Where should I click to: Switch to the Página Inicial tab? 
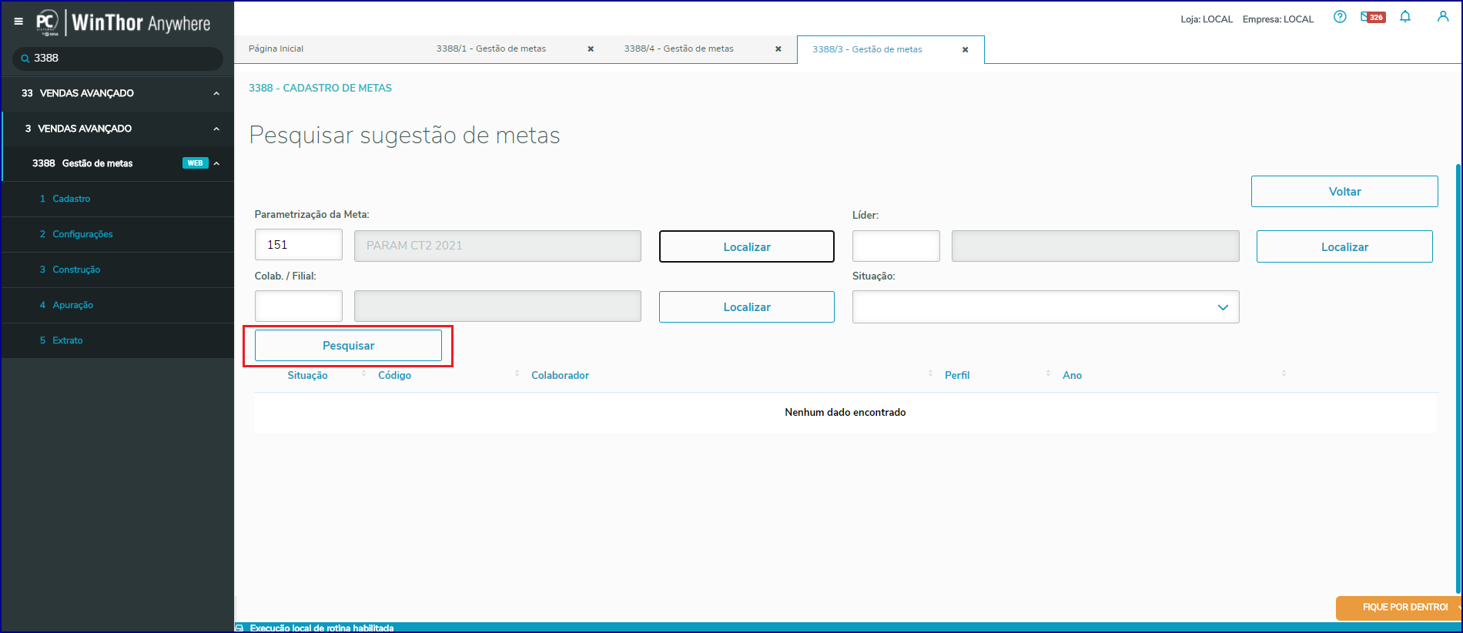(276, 49)
